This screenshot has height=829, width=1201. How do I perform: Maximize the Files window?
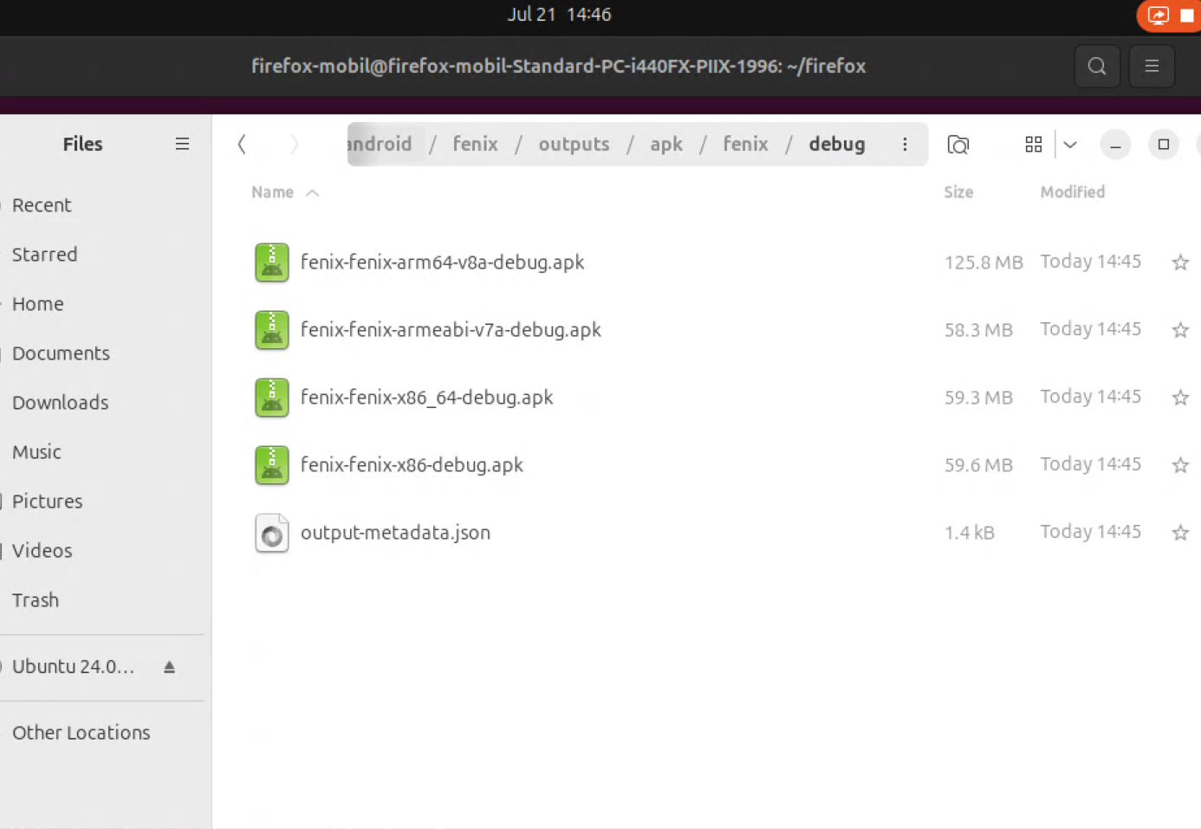[x=1163, y=145]
